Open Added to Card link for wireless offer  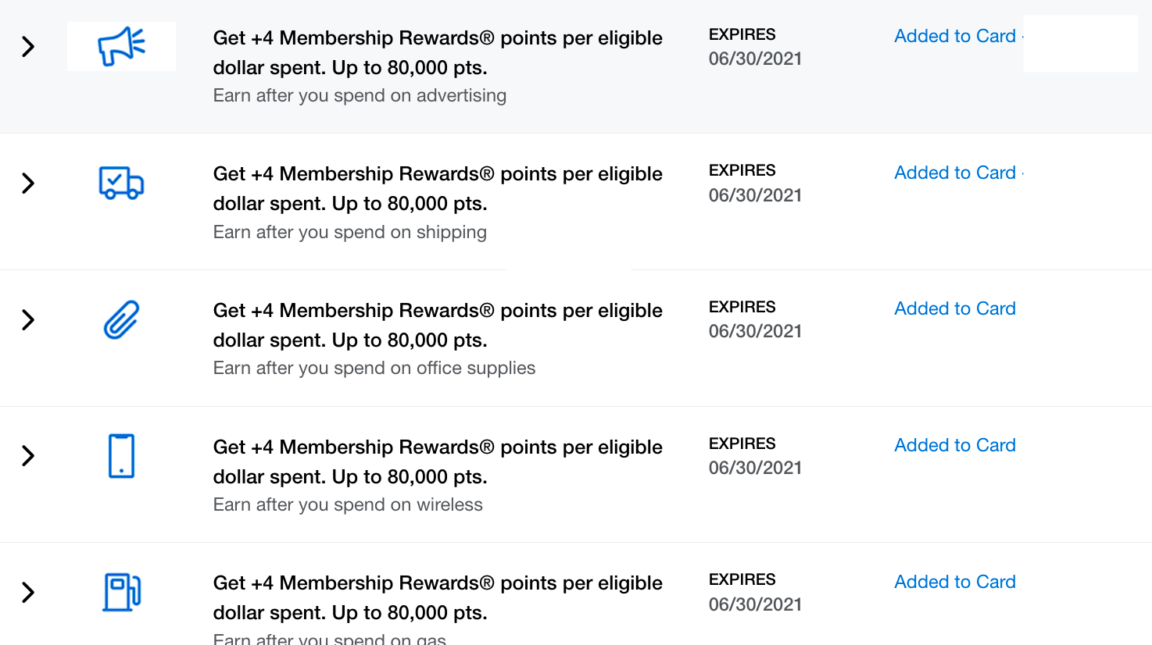click(x=955, y=445)
